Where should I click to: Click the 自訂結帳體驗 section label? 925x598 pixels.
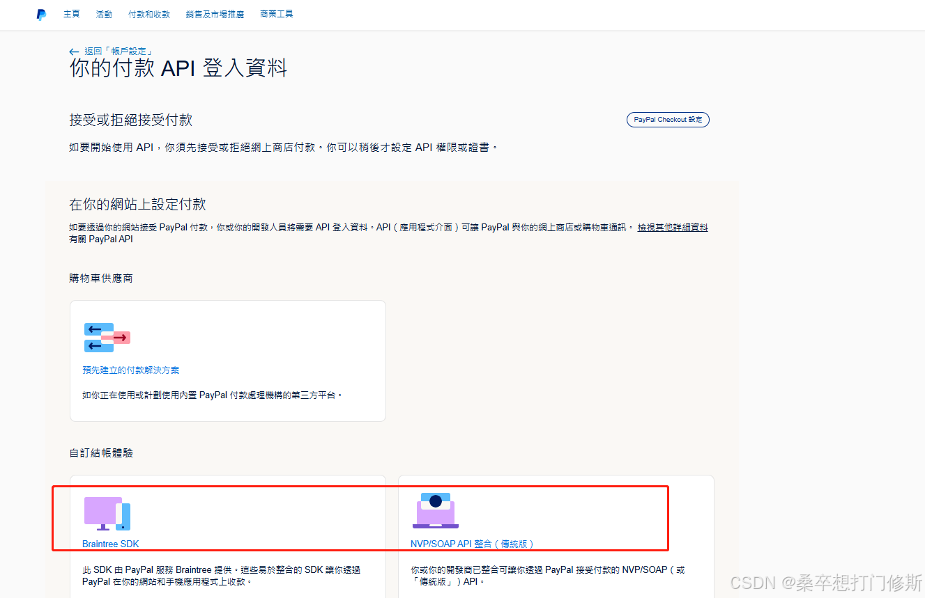(x=101, y=453)
